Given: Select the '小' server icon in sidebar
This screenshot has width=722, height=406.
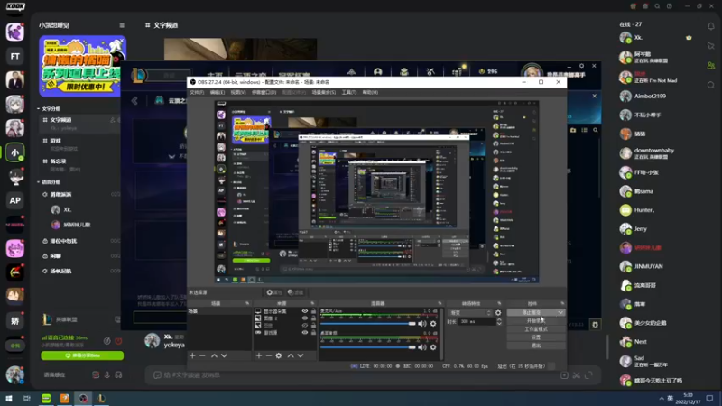Looking at the screenshot, I should pyautogui.click(x=14, y=152).
